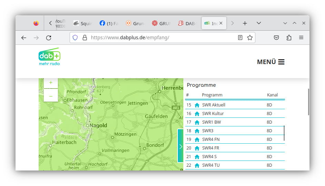Switch to the Grun tab
Viewport: 325px width, 186px height.
[x=135, y=23]
